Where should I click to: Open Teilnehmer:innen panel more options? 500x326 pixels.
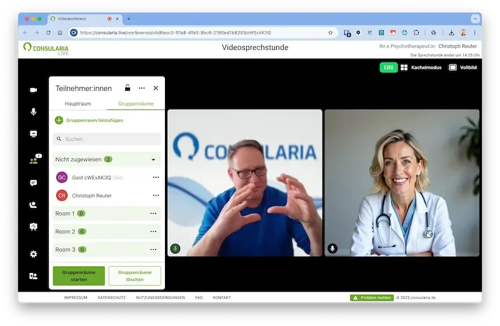142,88
